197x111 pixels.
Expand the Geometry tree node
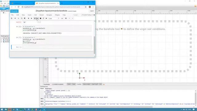pyautogui.click(x=1, y=42)
